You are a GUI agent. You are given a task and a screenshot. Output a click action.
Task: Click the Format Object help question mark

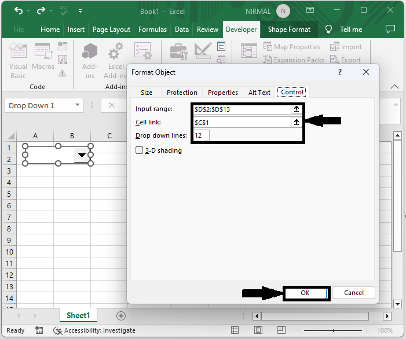[340, 72]
